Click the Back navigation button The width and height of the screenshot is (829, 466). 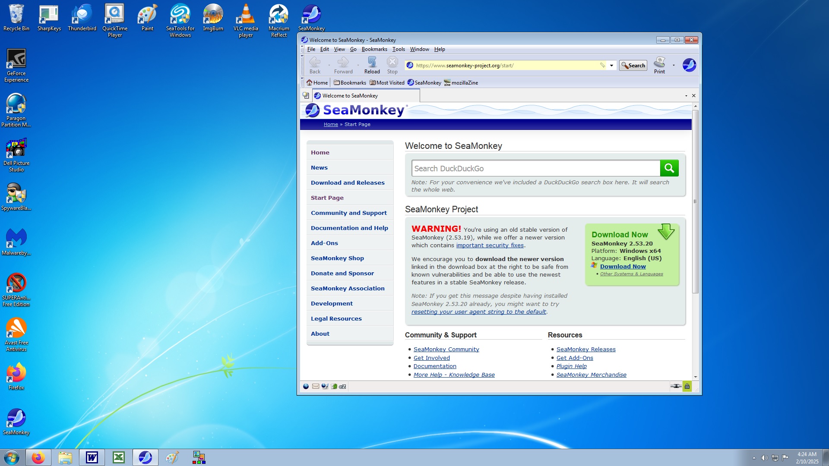(x=315, y=65)
